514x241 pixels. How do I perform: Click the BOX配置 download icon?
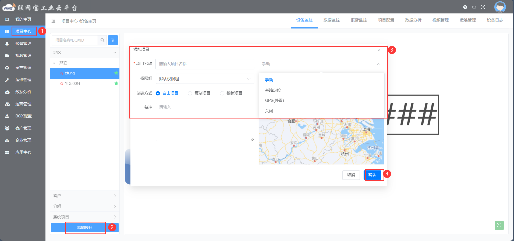point(7,116)
